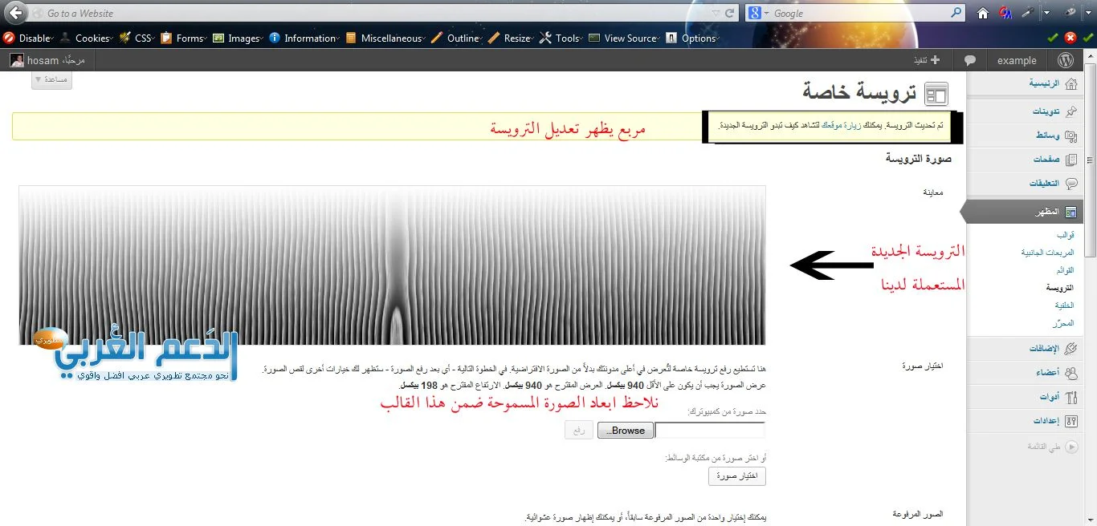Click the Google search magnifier icon
This screenshot has width=1097, height=526.
956,13
